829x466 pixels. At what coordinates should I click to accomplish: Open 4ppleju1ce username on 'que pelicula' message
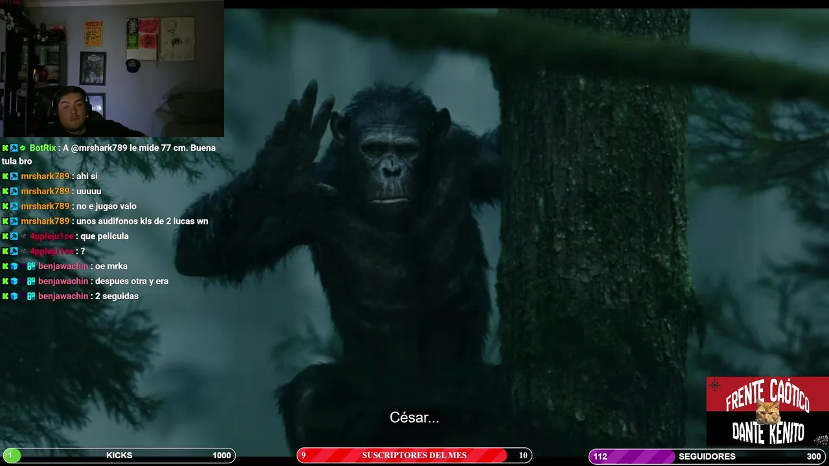point(51,236)
